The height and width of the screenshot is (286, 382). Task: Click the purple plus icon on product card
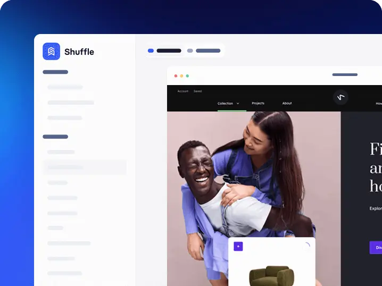pos(238,246)
